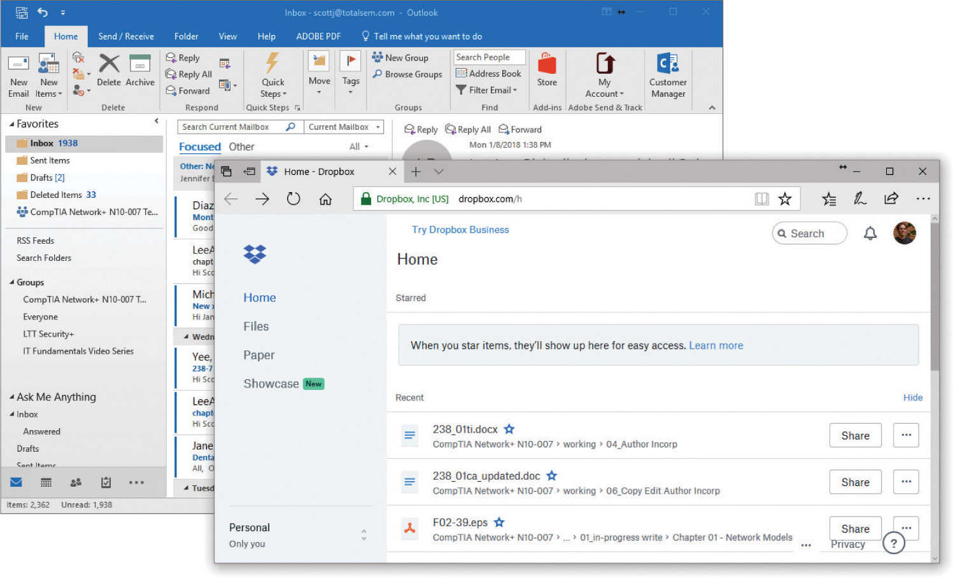Click New Email icon in Outlook ribbon
This screenshot has height=579, width=953.
18,63
